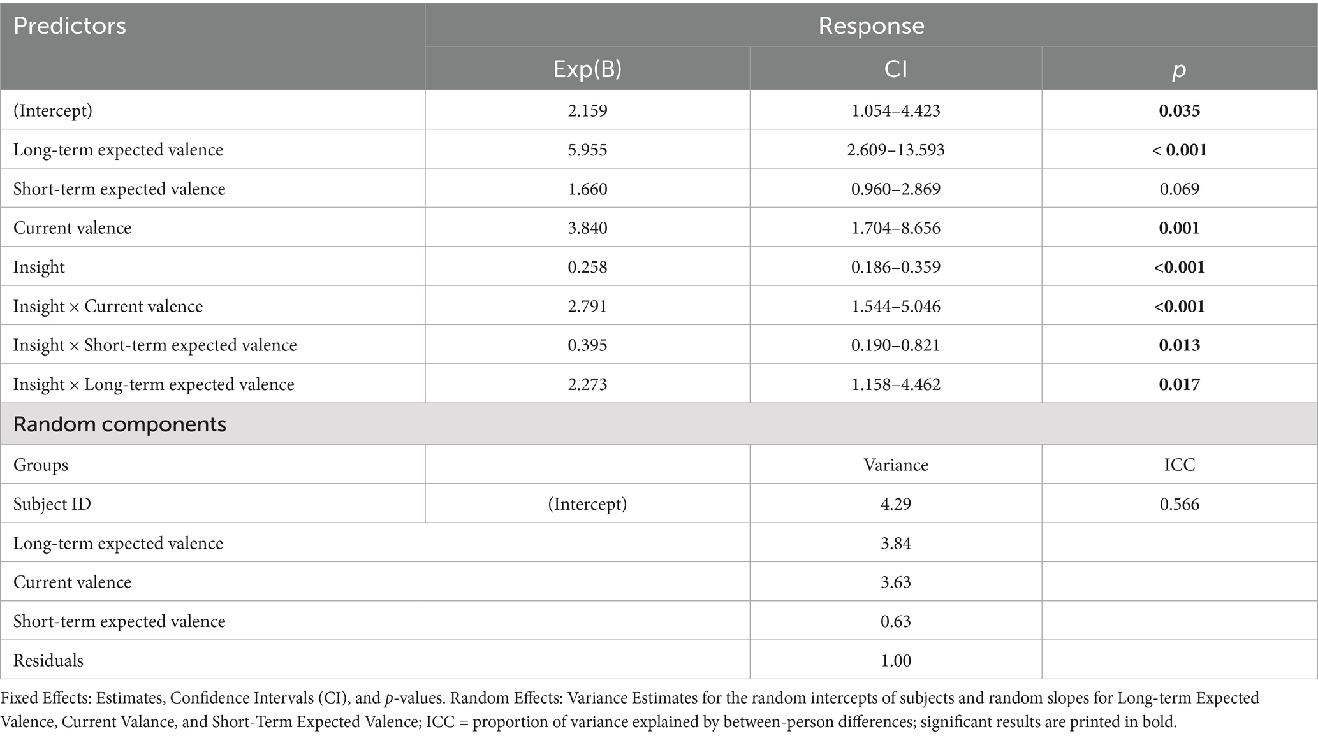Select the Insight row label

point(39,267)
